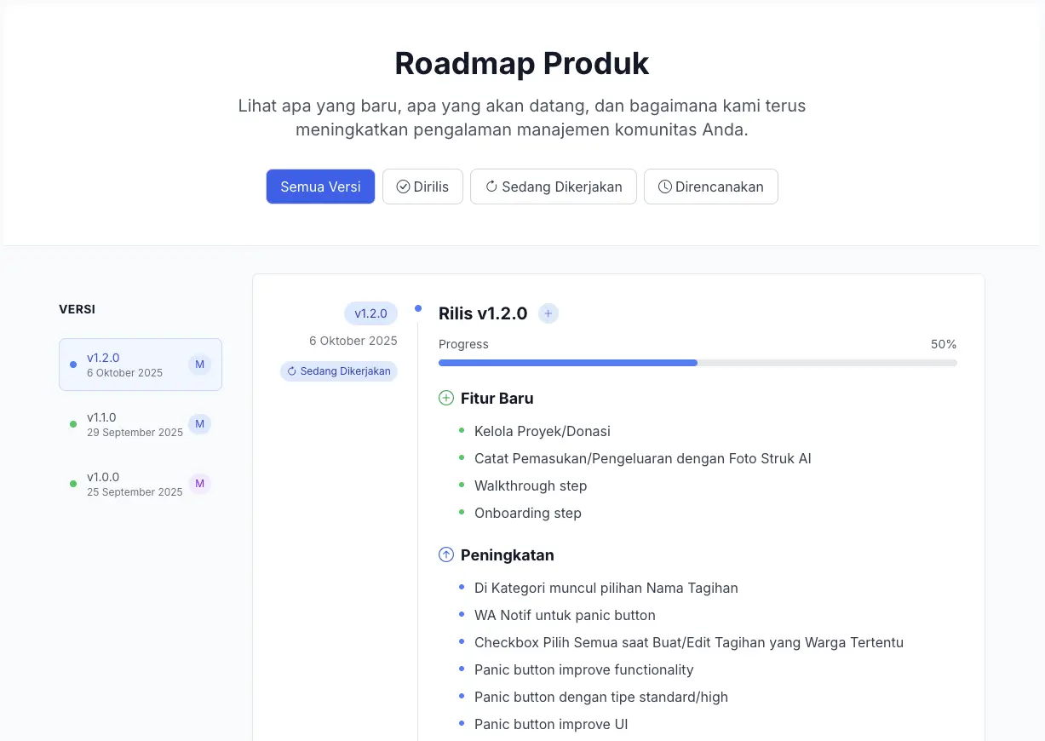
Task: Click the 50% progress bar
Action: pyautogui.click(x=698, y=363)
